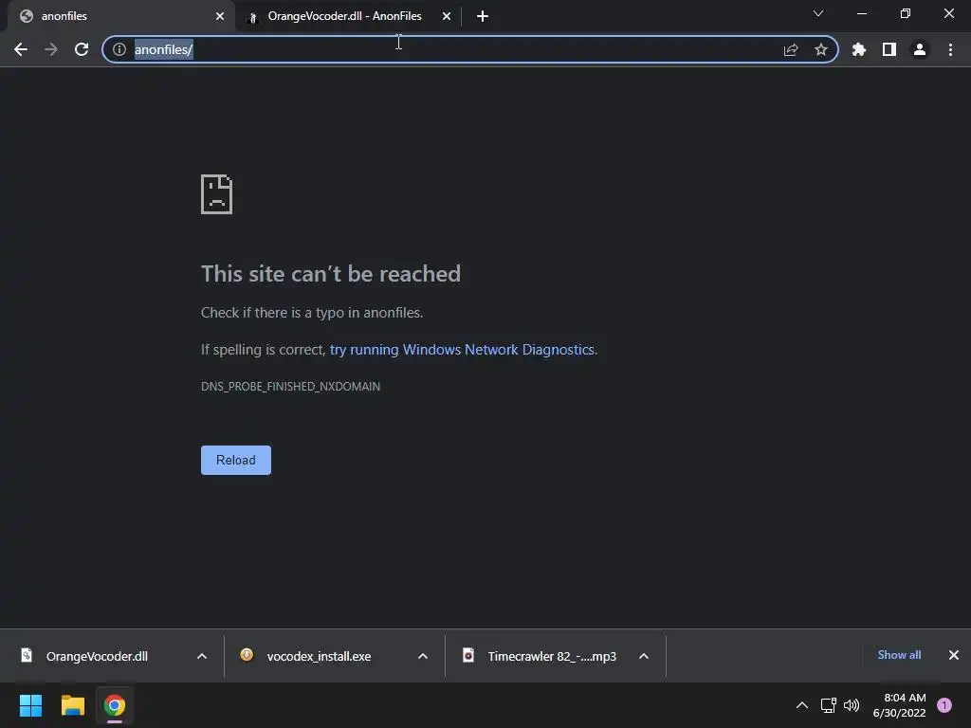Click the forward navigation arrow
The width and height of the screenshot is (971, 728).
pos(51,49)
